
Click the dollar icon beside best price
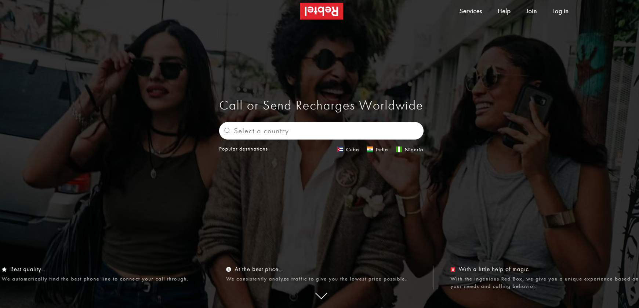tap(229, 270)
